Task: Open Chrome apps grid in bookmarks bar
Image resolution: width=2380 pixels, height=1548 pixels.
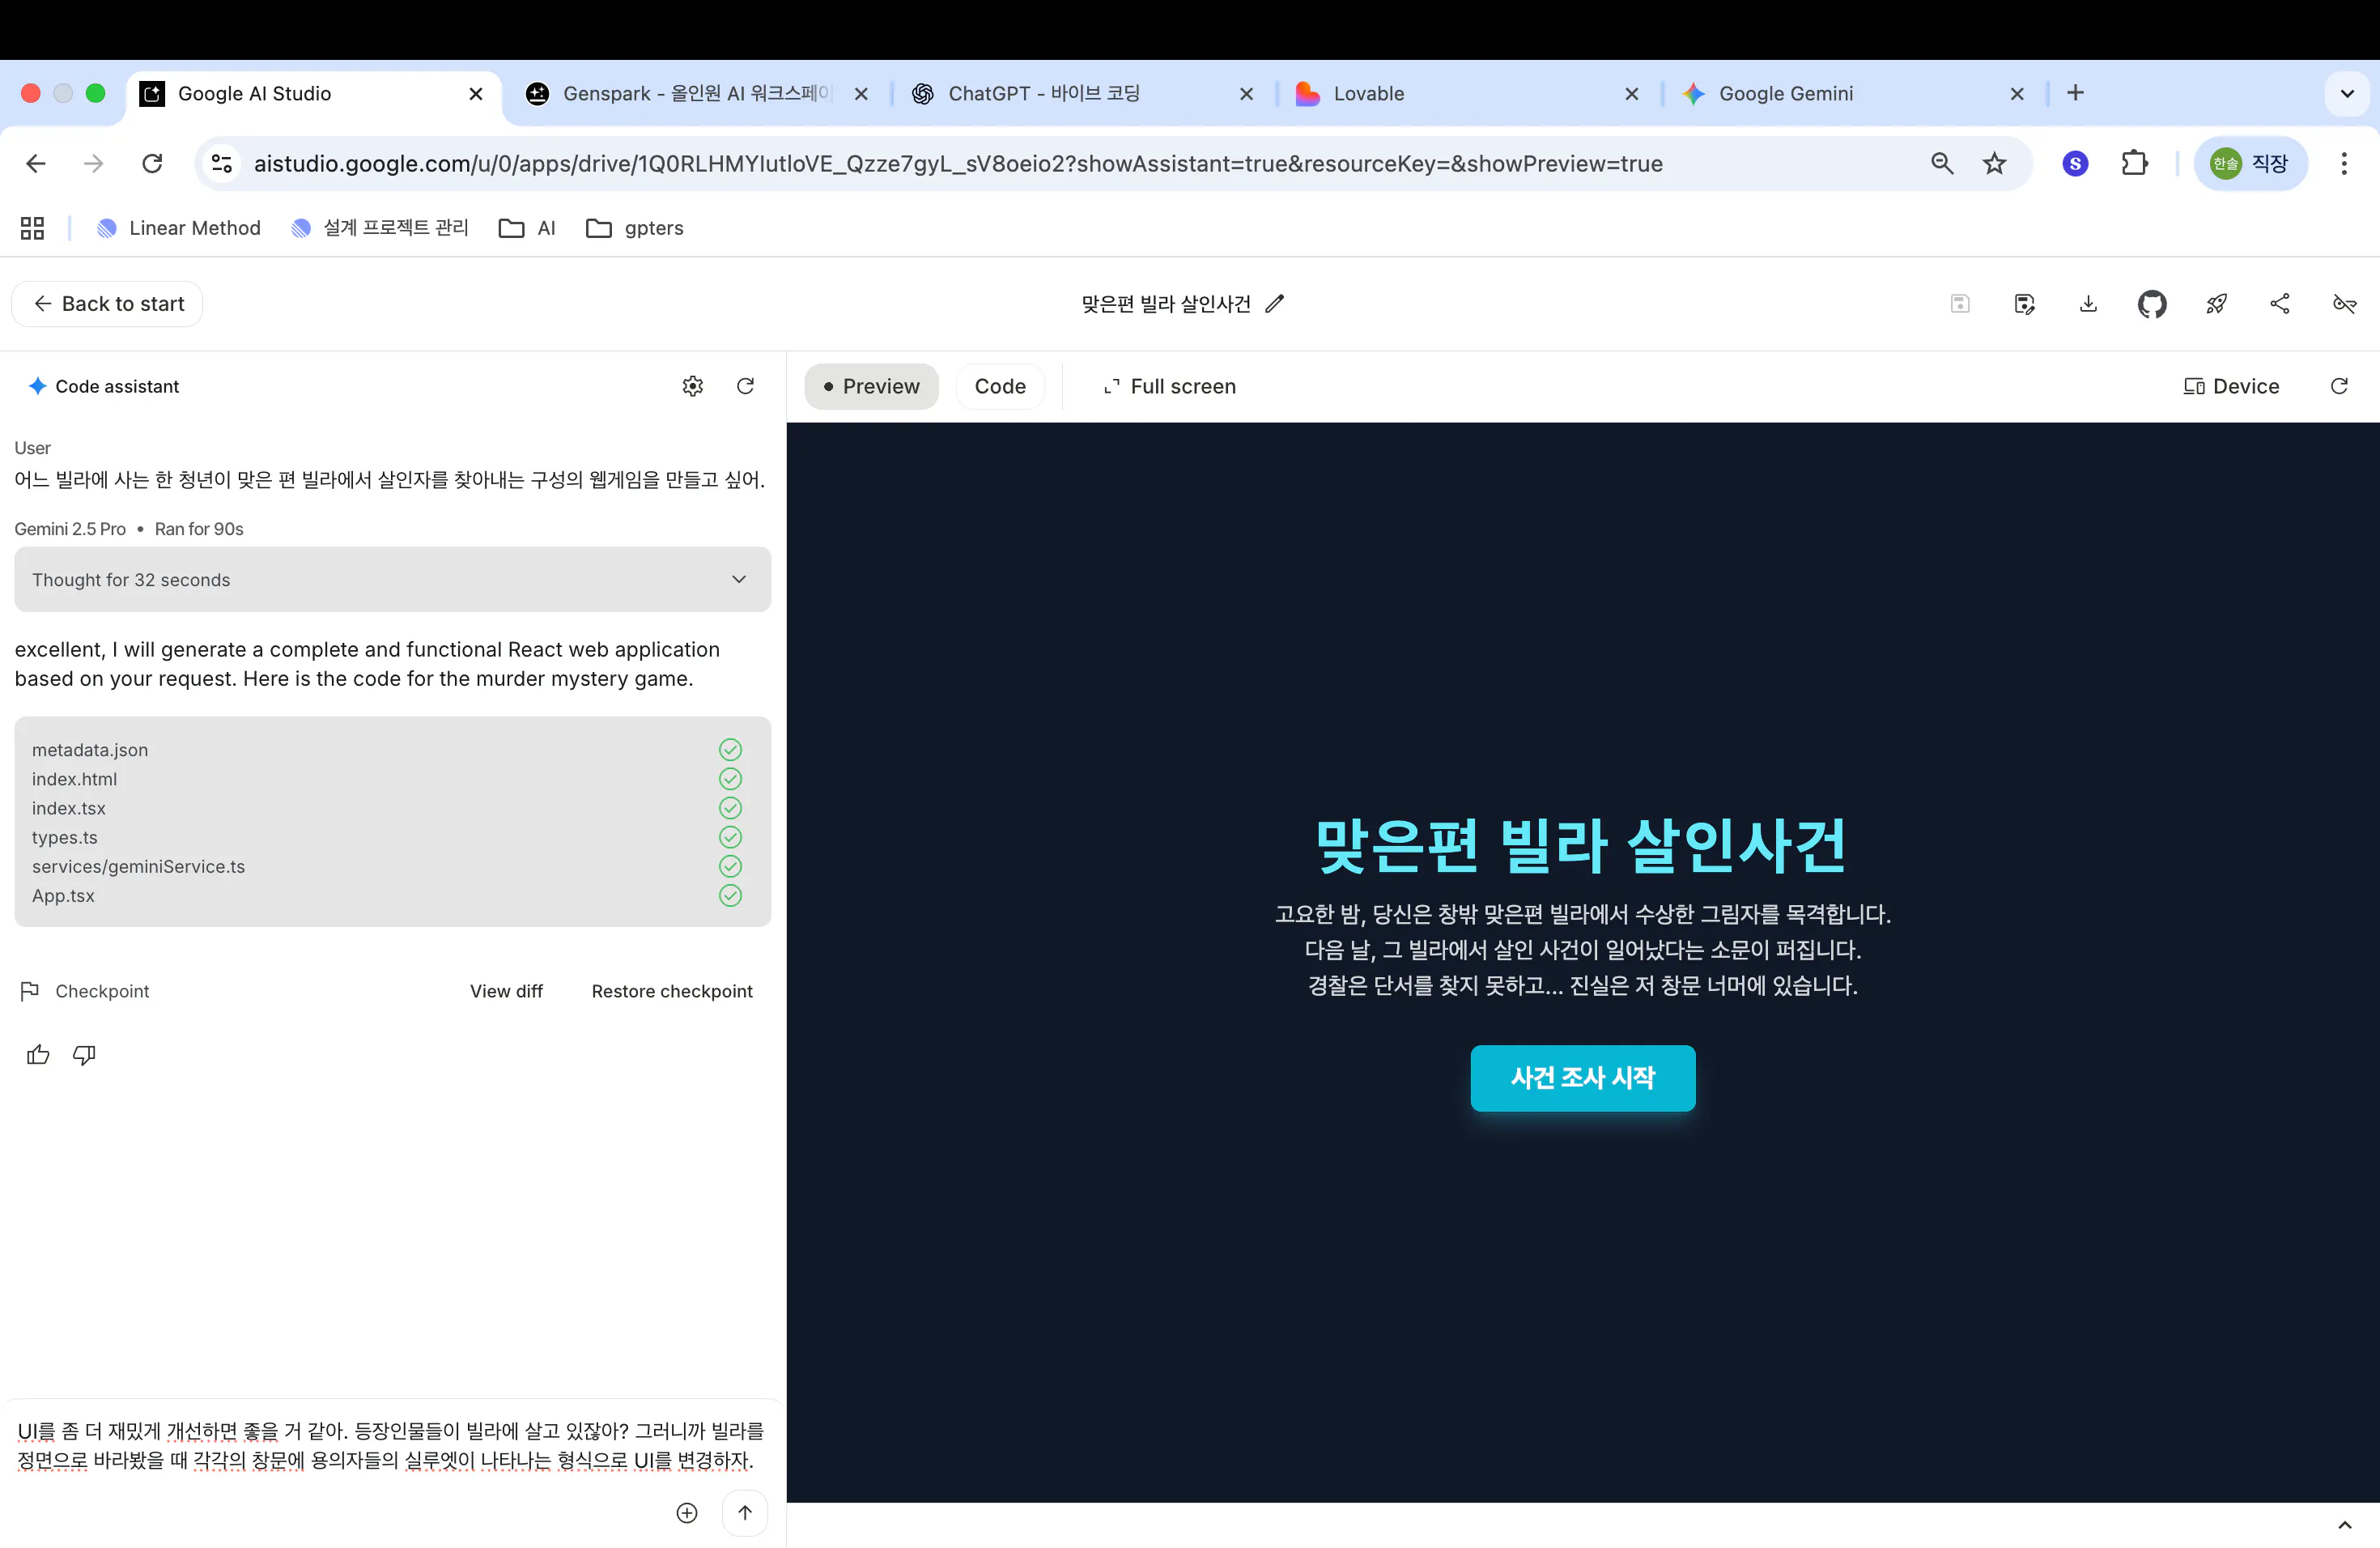Action: (32, 228)
